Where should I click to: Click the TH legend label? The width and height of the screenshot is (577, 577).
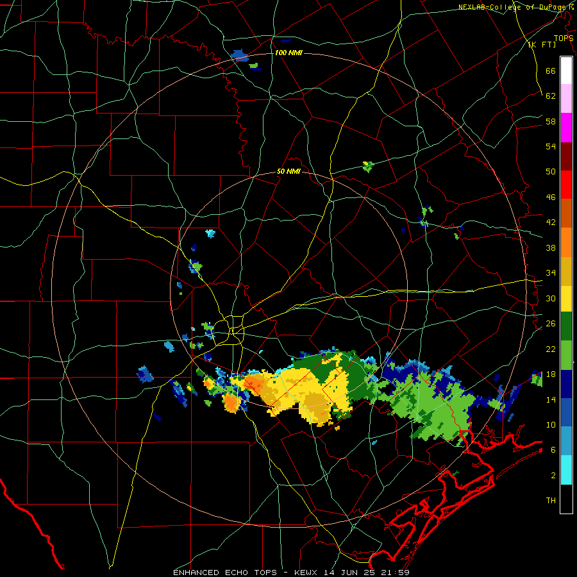pos(551,501)
